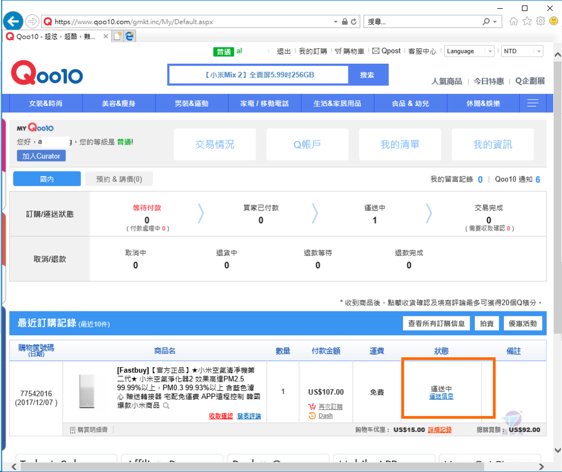Click the 優惠活動 button
The width and height of the screenshot is (562, 472).
[x=522, y=324]
